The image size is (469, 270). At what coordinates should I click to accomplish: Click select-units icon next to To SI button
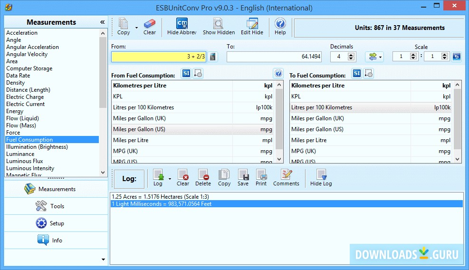(x=369, y=73)
